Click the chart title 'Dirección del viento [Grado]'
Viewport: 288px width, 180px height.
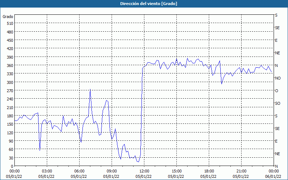[x=149, y=4]
